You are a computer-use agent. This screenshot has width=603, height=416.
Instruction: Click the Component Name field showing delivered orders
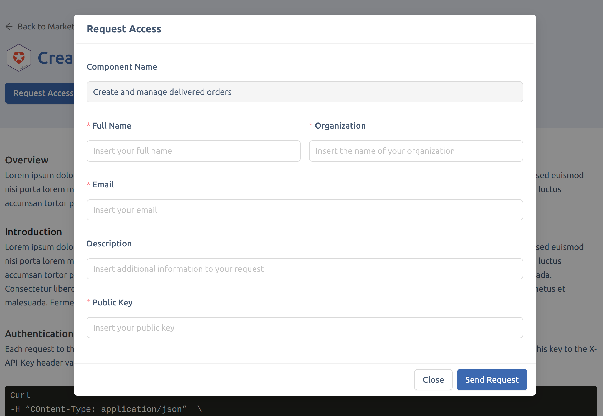point(305,92)
